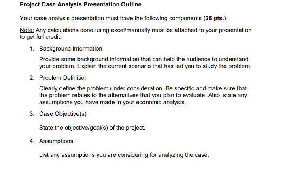This screenshot has width=289, height=173.
Task: Click list number 4
Action: (x=31, y=141)
